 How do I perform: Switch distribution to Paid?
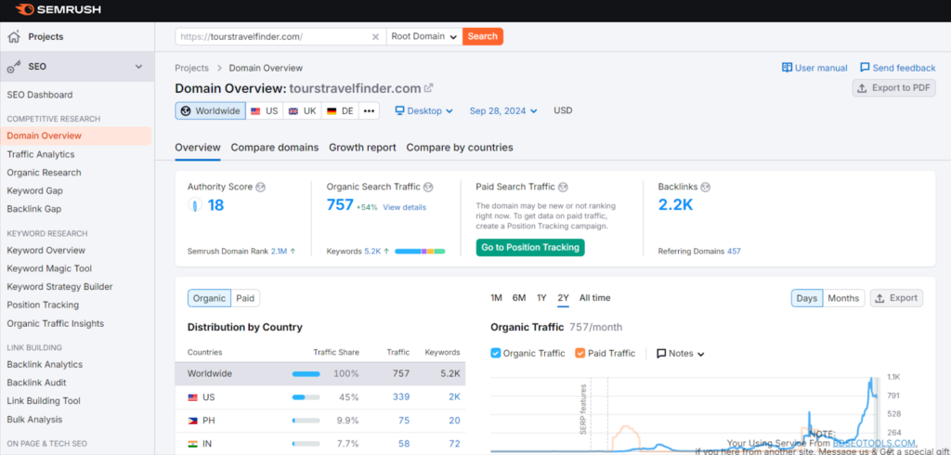(245, 298)
